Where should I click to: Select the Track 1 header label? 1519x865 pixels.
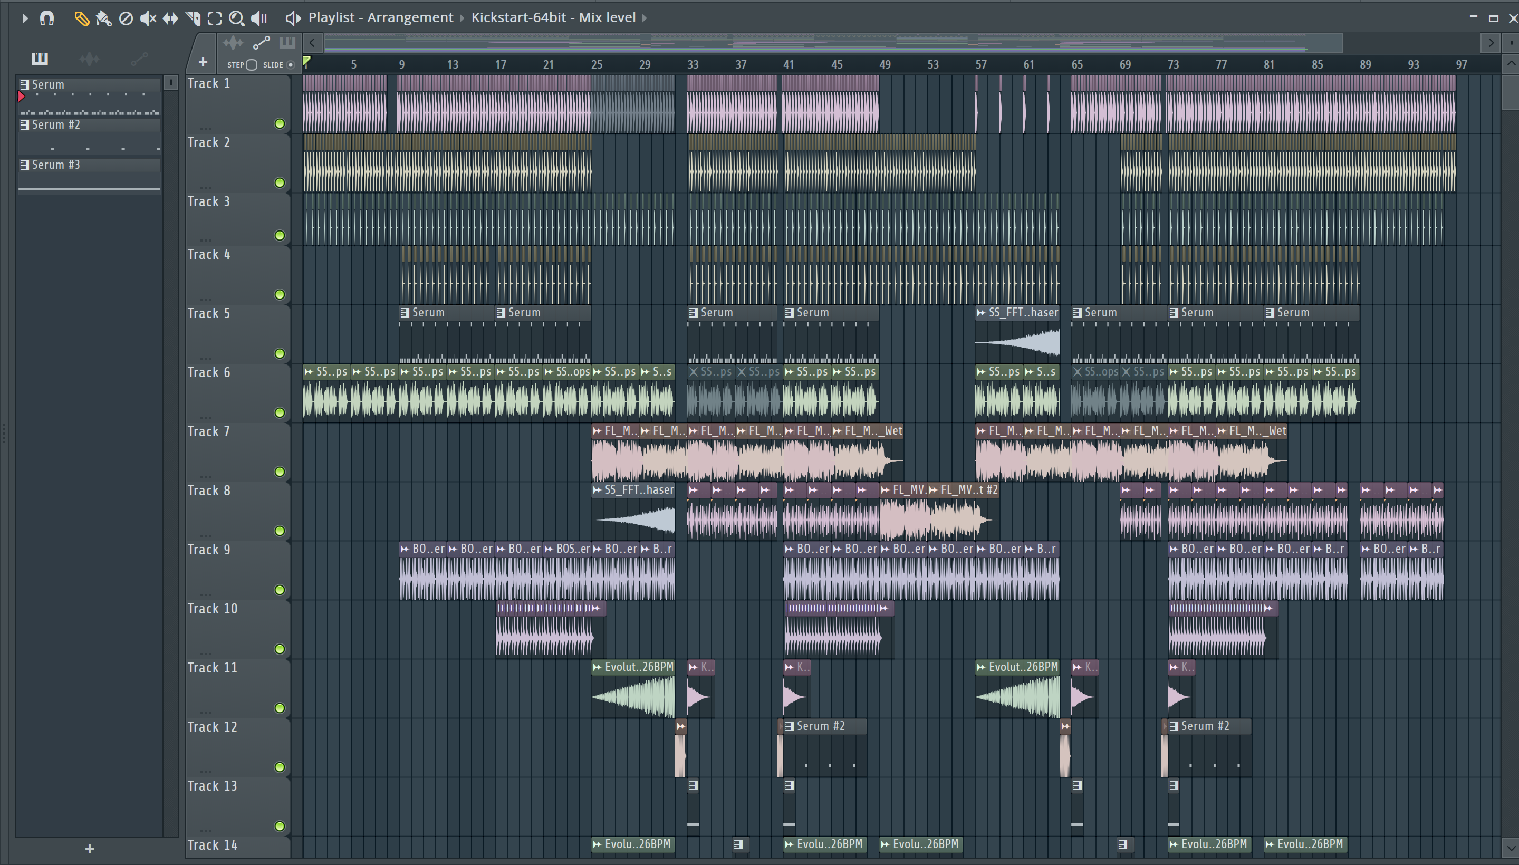click(x=208, y=84)
